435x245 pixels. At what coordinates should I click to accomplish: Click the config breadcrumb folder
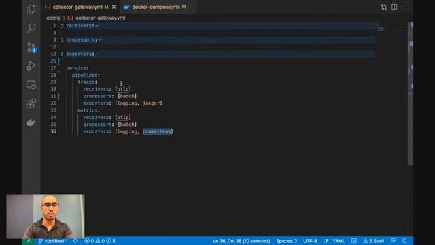click(54, 18)
